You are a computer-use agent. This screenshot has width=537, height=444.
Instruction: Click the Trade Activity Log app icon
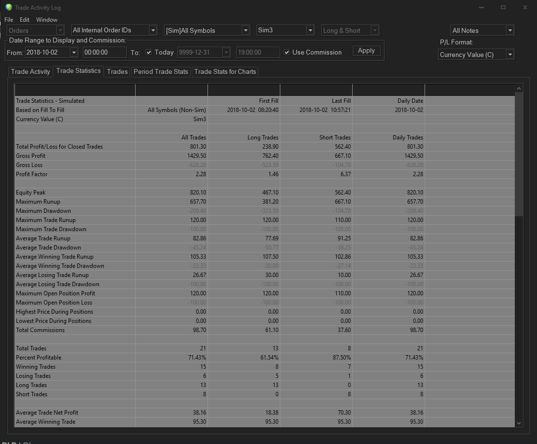click(8, 8)
